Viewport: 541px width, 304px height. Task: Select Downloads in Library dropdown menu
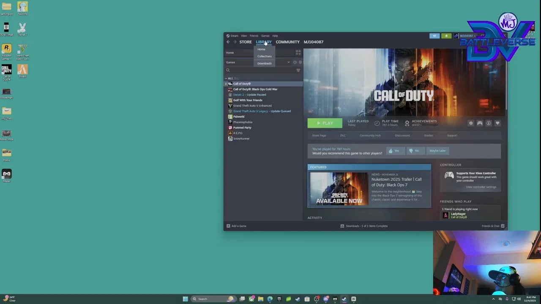265,63
